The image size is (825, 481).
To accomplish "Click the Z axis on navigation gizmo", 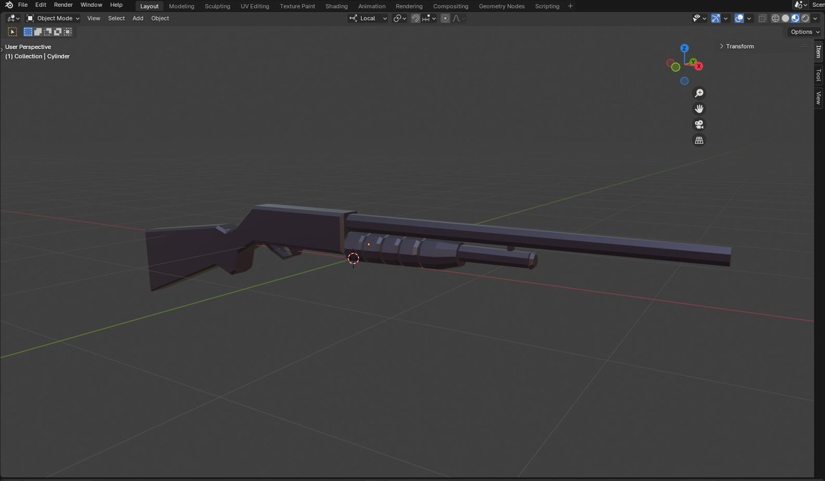I will pyautogui.click(x=685, y=48).
